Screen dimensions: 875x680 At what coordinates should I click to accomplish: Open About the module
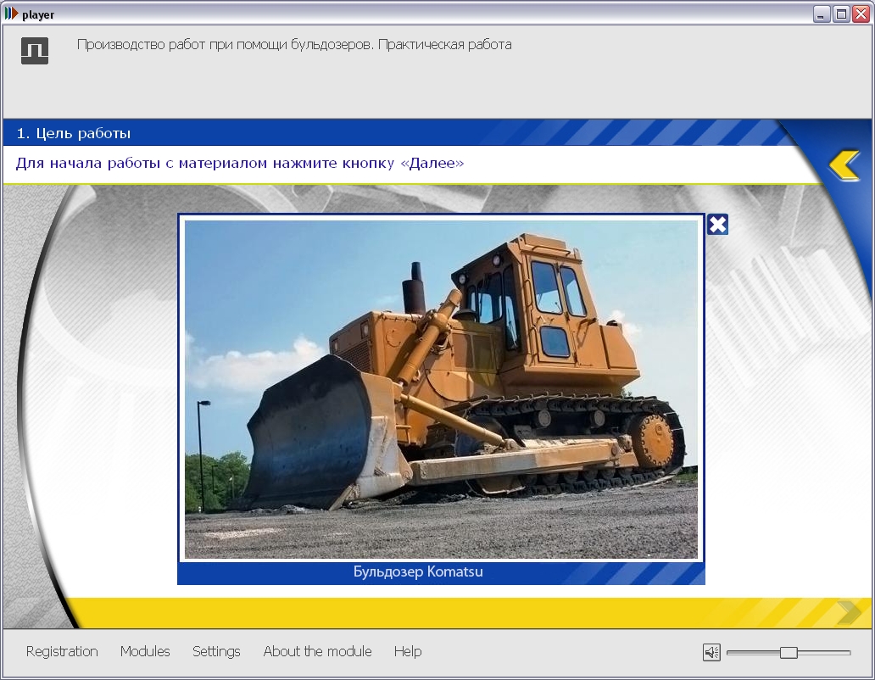click(x=317, y=651)
